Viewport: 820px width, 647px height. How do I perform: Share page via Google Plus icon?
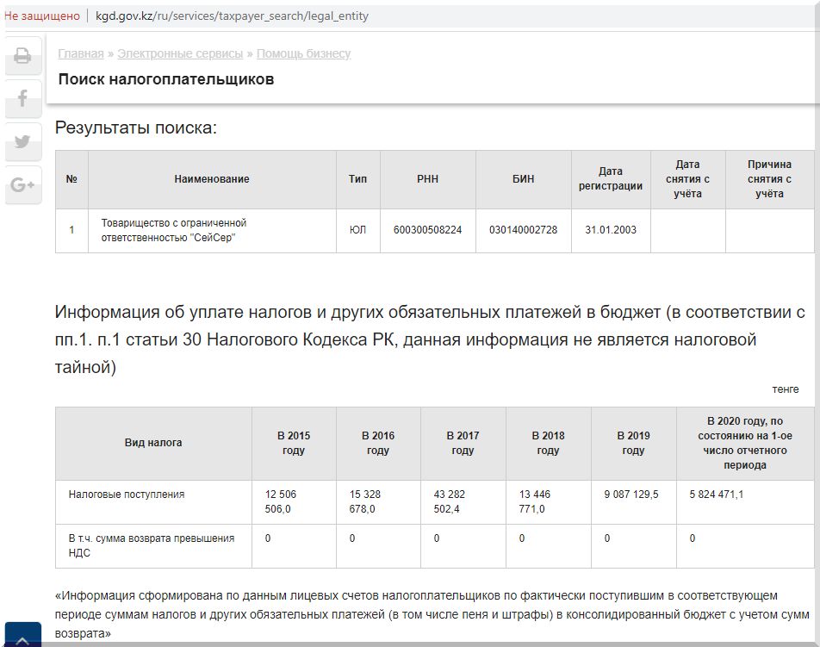point(22,184)
